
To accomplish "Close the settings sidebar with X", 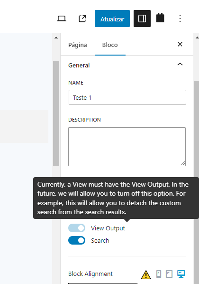I will pyautogui.click(x=180, y=44).
